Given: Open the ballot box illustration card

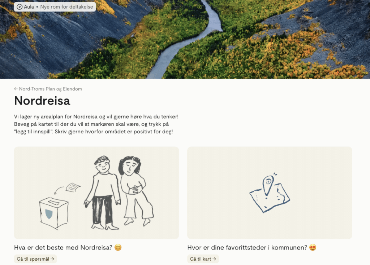Looking at the screenshot, I should click(96, 193).
